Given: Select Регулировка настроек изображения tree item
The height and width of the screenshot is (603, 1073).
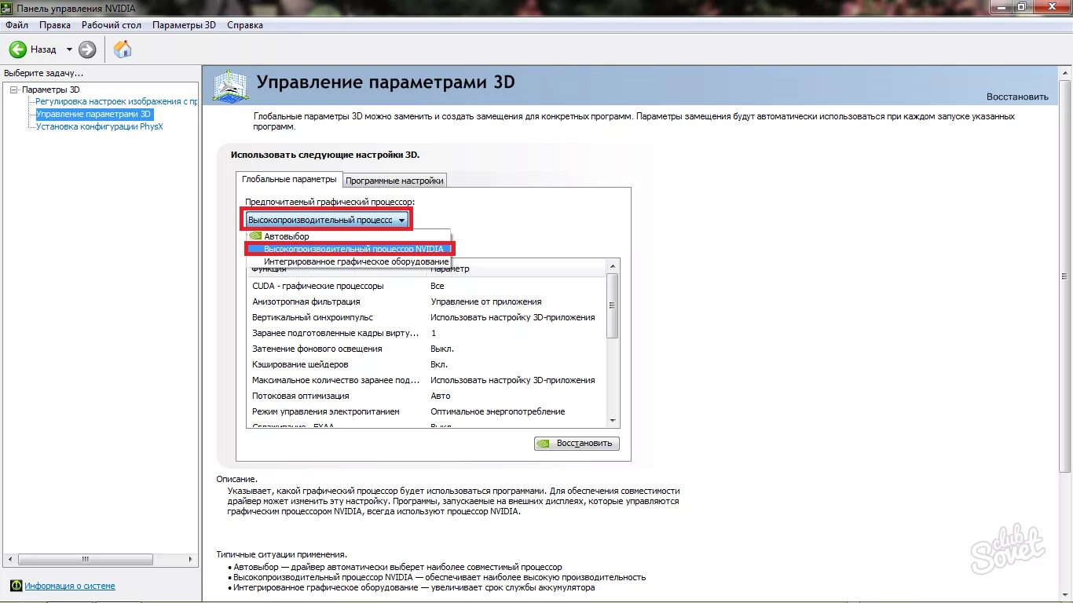Looking at the screenshot, I should coord(116,101).
